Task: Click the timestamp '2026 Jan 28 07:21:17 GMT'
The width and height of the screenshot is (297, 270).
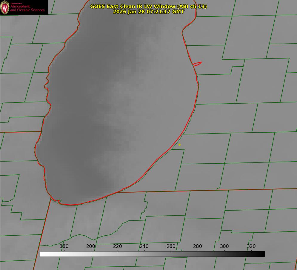Action: tap(149, 12)
